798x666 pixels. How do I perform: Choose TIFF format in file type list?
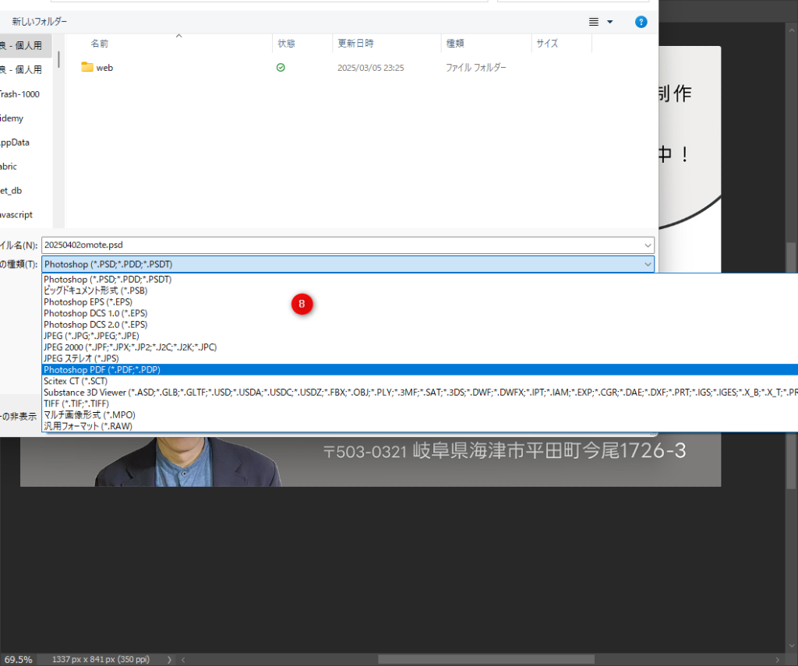pyautogui.click(x=76, y=403)
